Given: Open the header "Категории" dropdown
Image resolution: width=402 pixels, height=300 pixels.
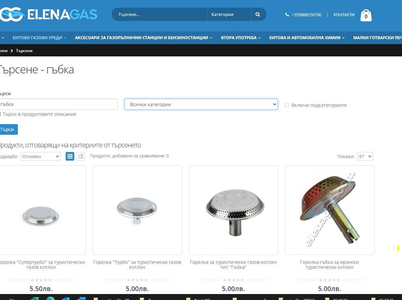Looking at the screenshot, I should (x=229, y=14).
